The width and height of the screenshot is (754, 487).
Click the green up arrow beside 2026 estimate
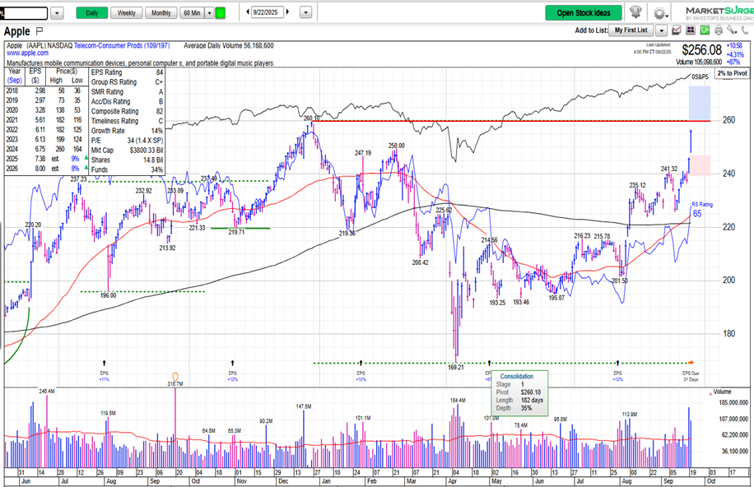(86, 168)
